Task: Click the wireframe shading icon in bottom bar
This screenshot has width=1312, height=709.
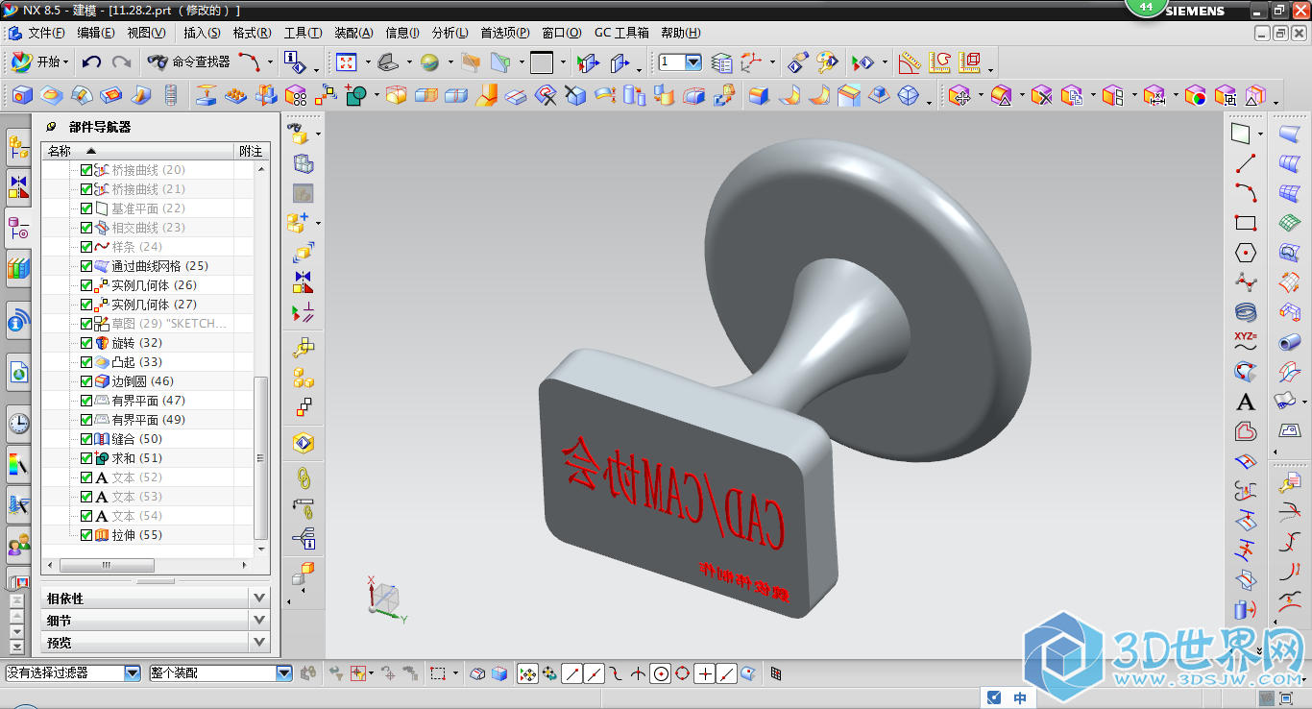Action: click(477, 673)
